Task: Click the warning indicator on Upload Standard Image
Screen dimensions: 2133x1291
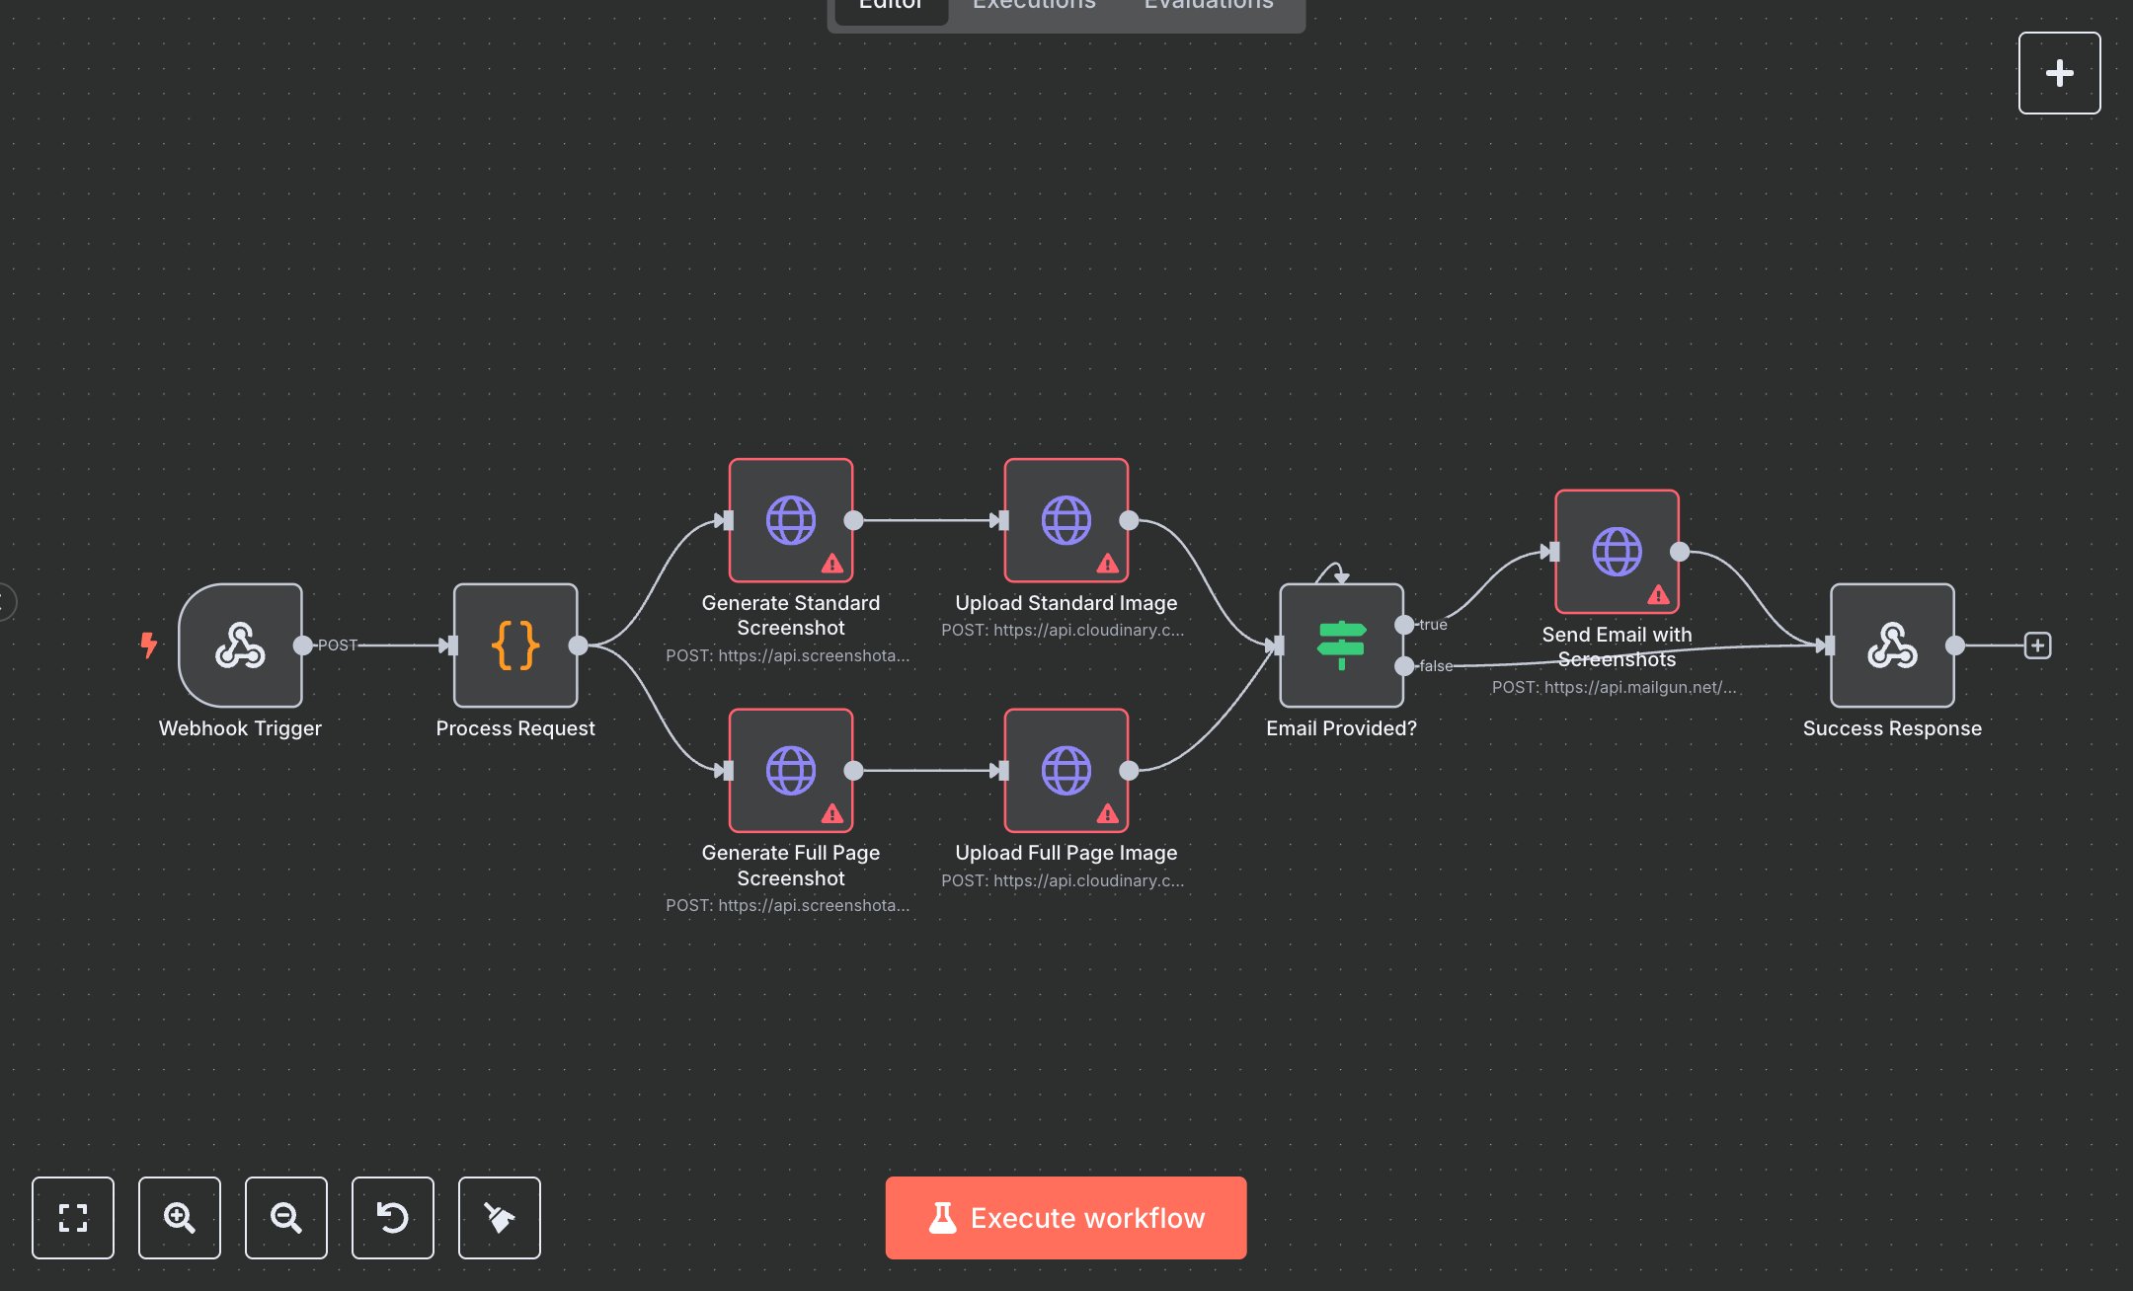Action: click(x=1107, y=565)
